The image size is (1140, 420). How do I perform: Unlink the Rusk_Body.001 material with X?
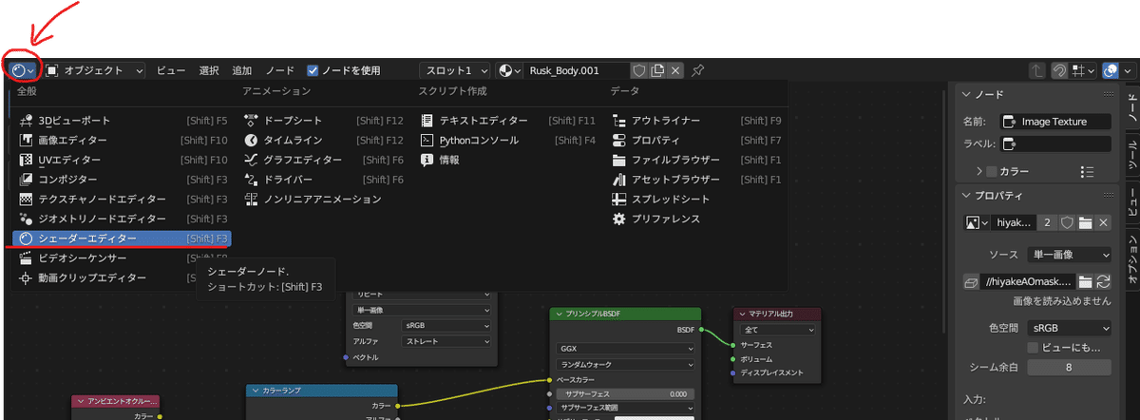pyautogui.click(x=675, y=70)
